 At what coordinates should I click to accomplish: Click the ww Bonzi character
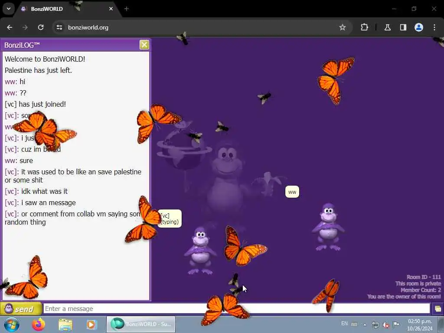(x=329, y=226)
